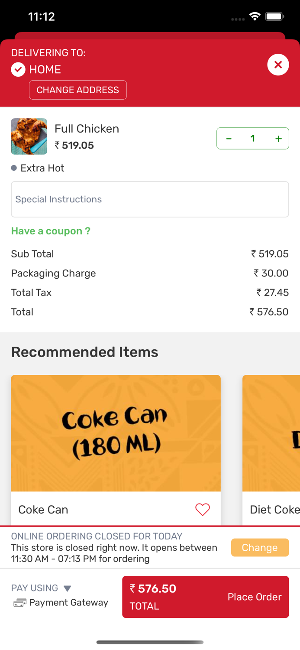Click the payment gateway card icon
The image size is (300, 650).
(x=19, y=602)
